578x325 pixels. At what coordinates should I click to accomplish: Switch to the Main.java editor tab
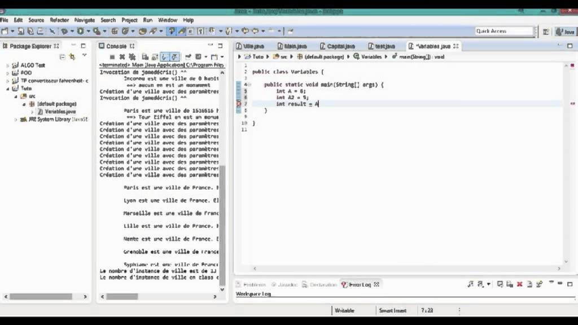(x=292, y=46)
